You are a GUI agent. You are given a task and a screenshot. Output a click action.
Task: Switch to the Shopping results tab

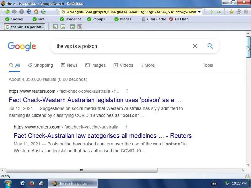click(x=40, y=65)
